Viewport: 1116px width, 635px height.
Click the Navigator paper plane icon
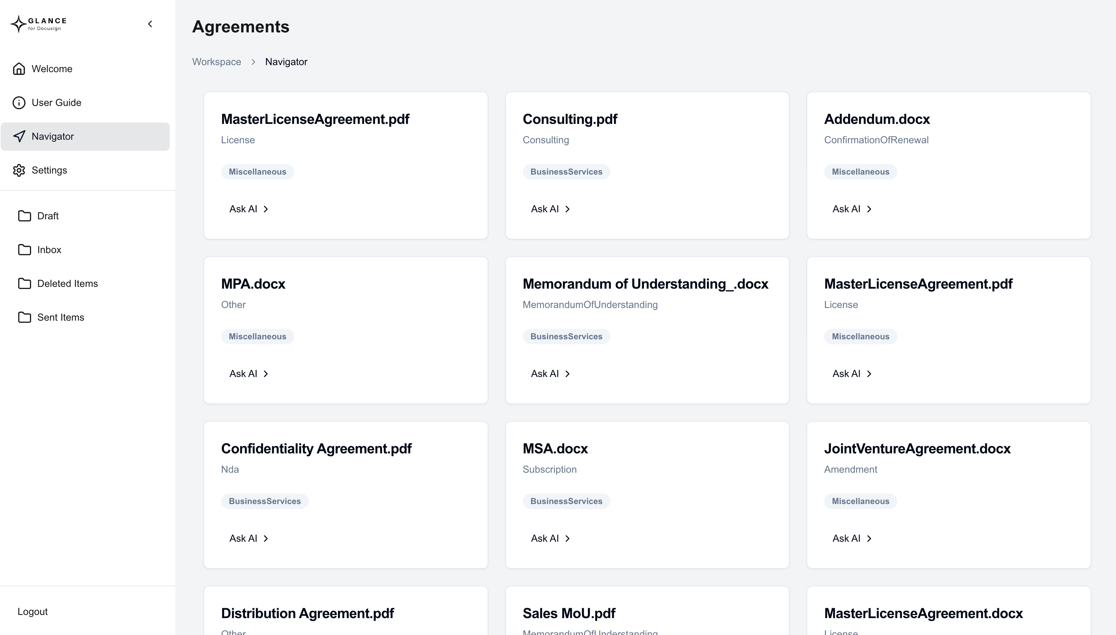19,137
